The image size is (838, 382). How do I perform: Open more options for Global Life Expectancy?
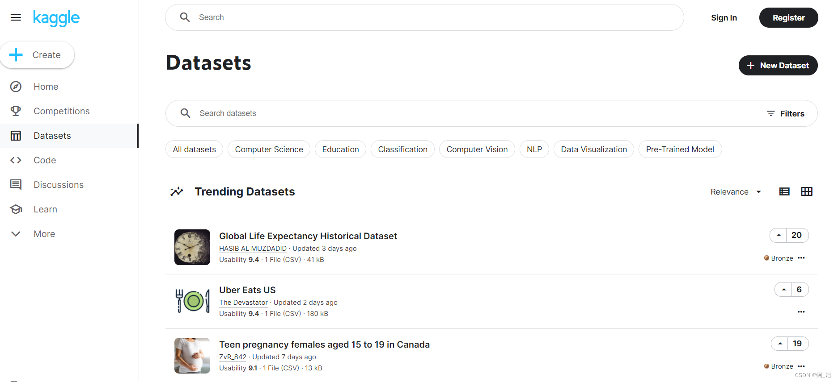801,258
